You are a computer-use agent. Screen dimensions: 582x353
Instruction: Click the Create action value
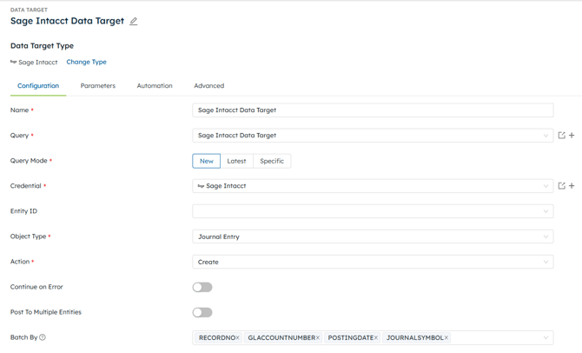[208, 262]
